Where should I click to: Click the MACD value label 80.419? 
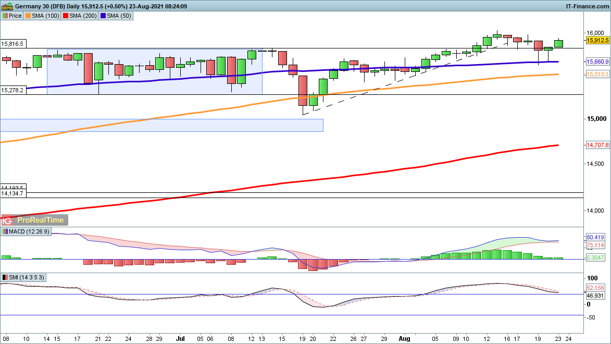595,237
